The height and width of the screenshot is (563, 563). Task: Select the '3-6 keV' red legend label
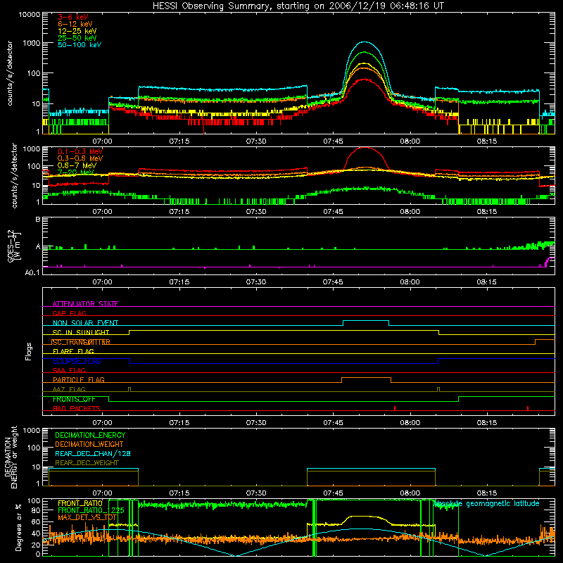73,17
